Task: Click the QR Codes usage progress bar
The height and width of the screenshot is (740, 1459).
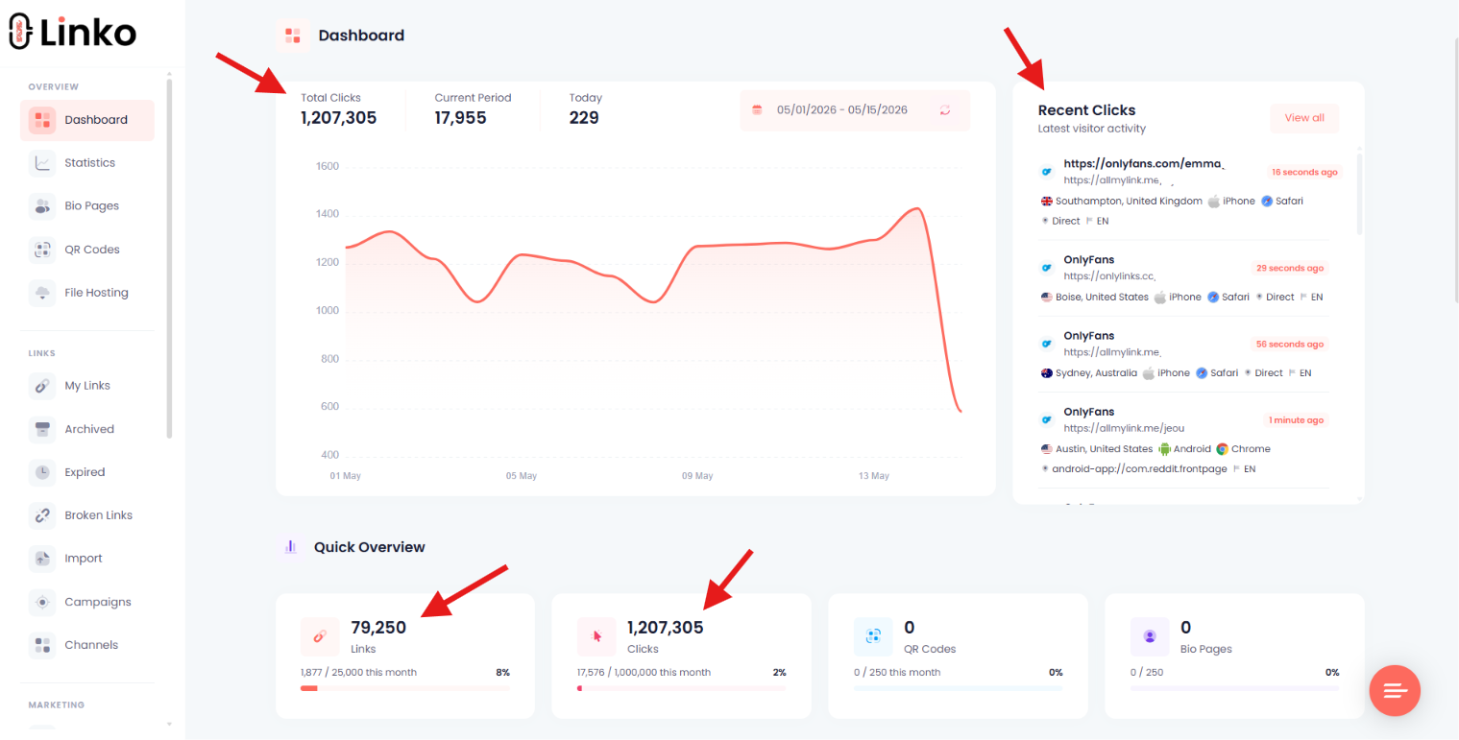Action: coord(959,688)
